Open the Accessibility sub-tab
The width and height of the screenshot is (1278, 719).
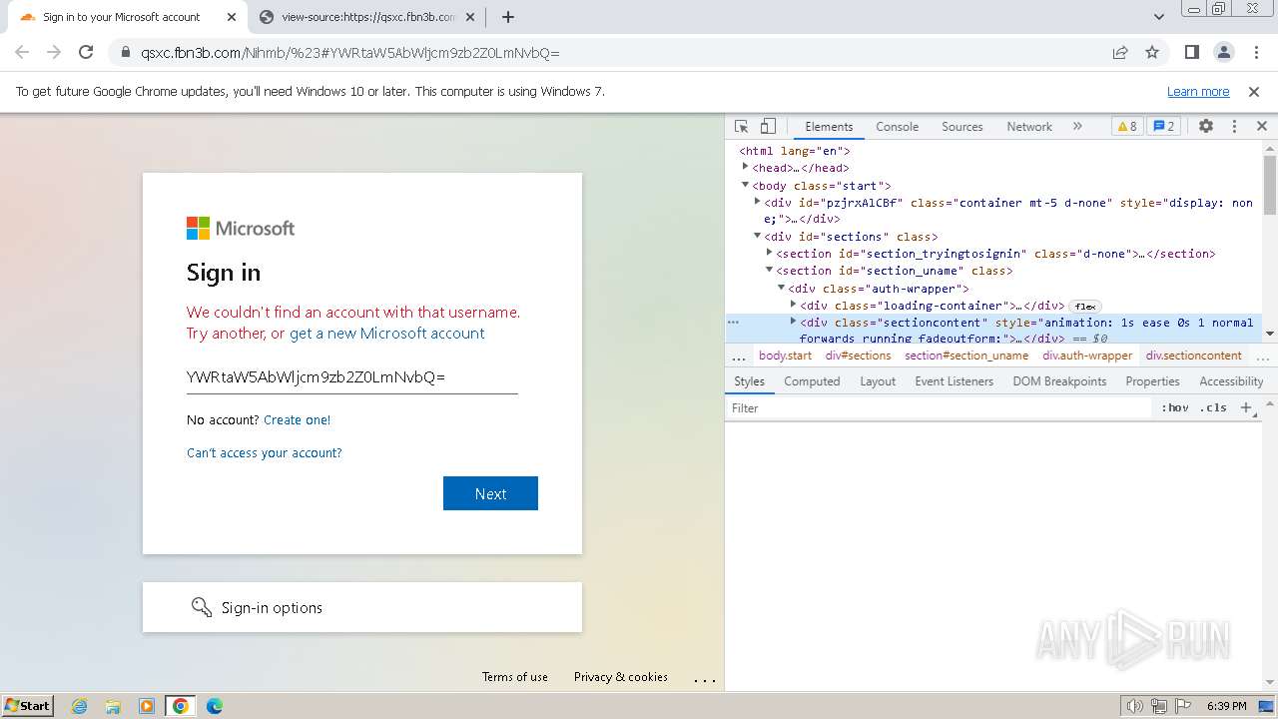coord(1231,381)
